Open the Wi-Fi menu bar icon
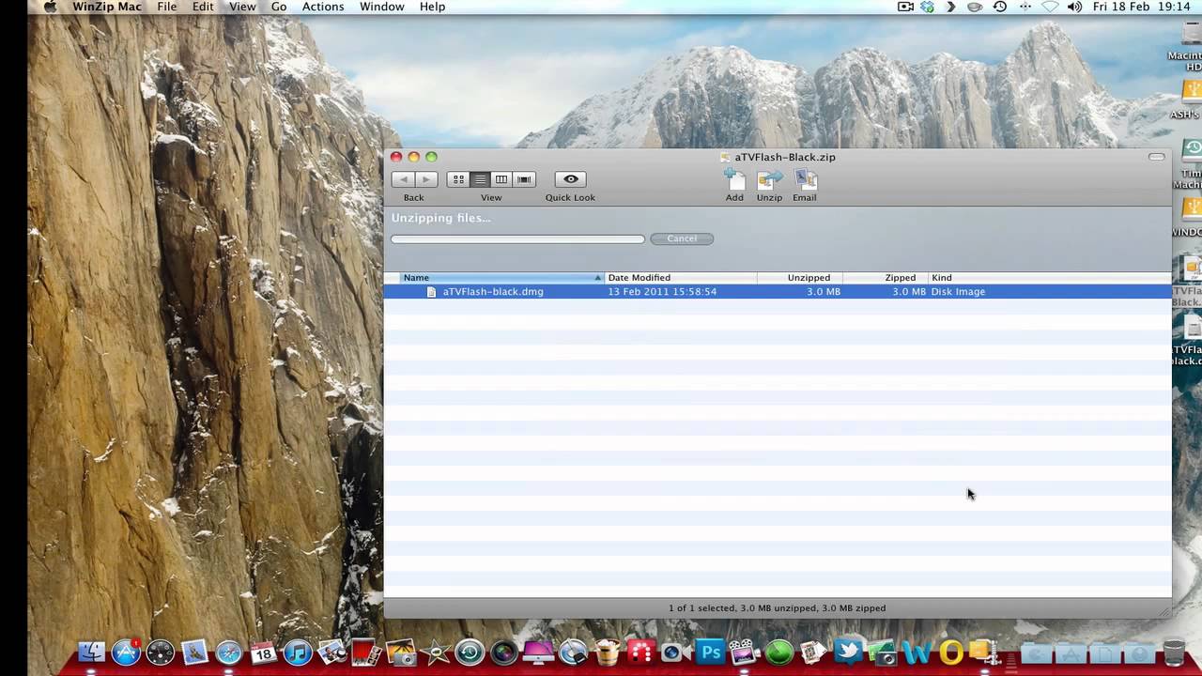1202x676 pixels. click(x=1050, y=7)
